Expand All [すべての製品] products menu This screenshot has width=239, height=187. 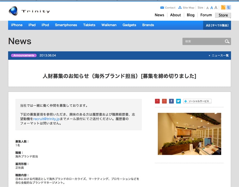tap(217, 25)
